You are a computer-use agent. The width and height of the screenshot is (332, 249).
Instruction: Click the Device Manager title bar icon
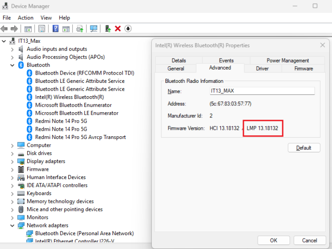pyautogui.click(x=5, y=6)
